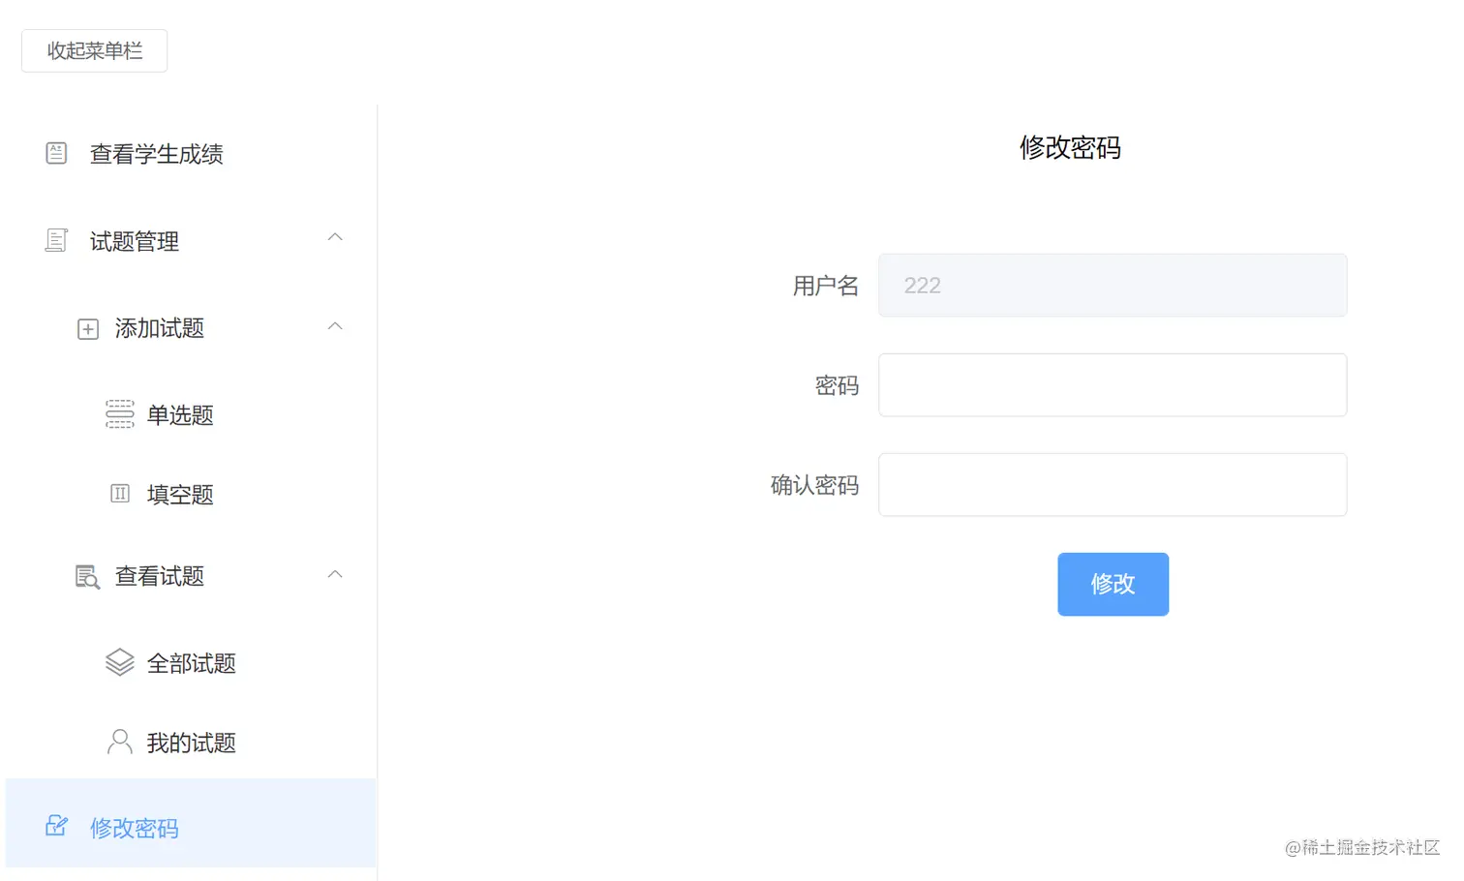Click the 密码 field label
The image size is (1464, 881).
[838, 385]
